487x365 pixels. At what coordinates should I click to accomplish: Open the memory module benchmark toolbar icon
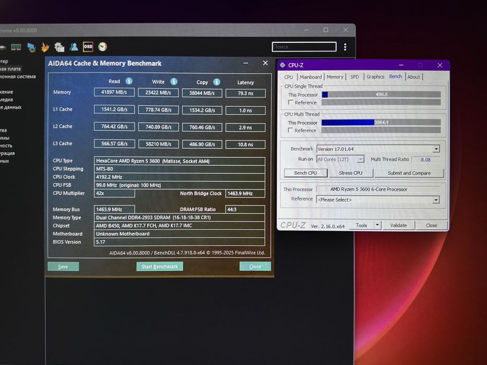coord(16,47)
